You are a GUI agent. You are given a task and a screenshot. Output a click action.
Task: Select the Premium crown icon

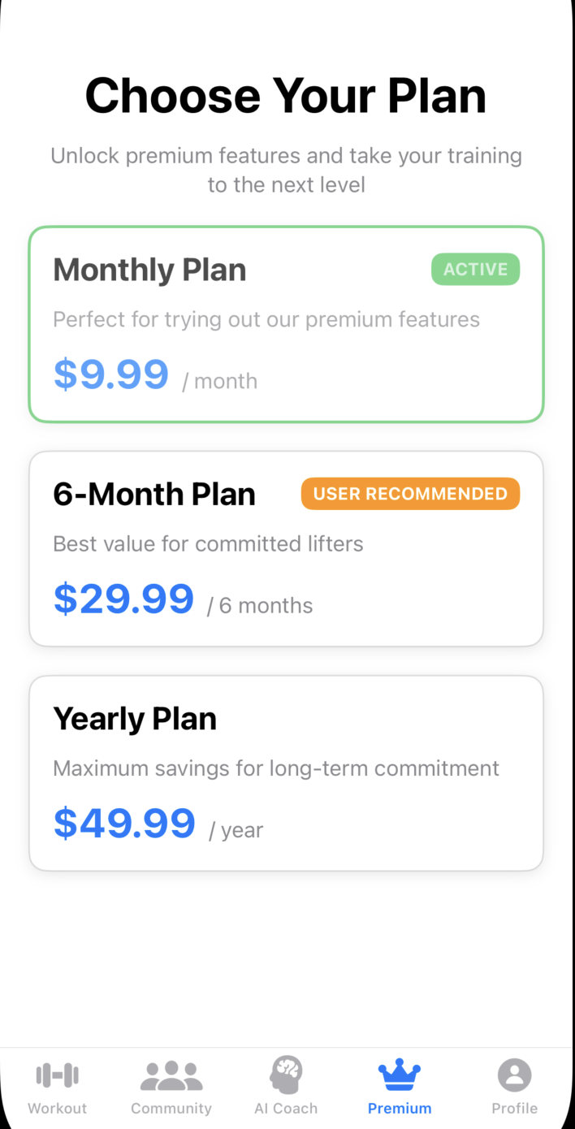400,1075
